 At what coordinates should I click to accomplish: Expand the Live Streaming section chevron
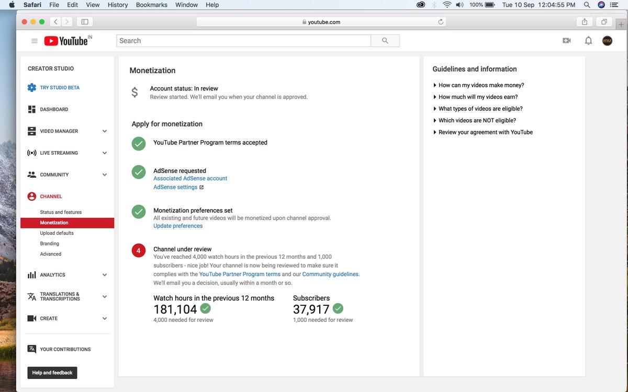point(105,153)
